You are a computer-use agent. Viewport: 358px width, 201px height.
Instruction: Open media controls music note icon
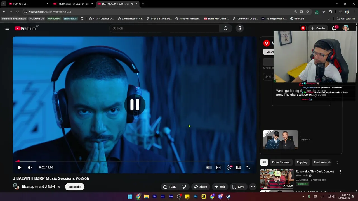coord(340,12)
